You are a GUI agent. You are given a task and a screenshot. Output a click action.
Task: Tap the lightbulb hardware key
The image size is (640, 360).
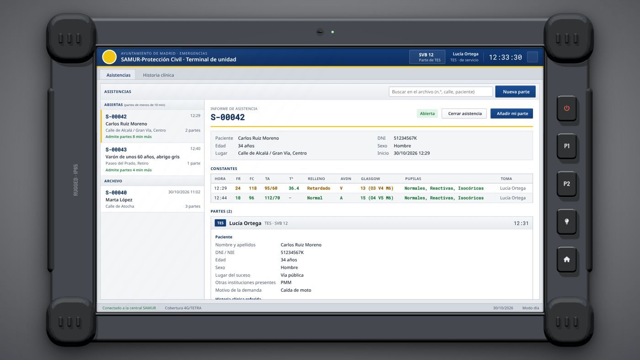click(x=566, y=222)
